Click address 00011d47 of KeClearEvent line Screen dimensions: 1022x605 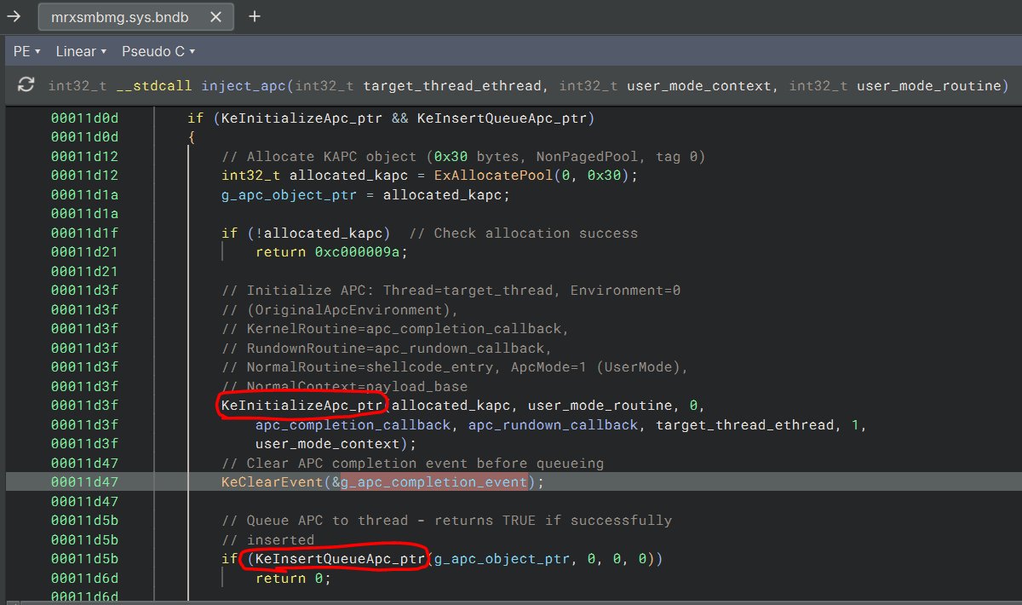click(84, 482)
